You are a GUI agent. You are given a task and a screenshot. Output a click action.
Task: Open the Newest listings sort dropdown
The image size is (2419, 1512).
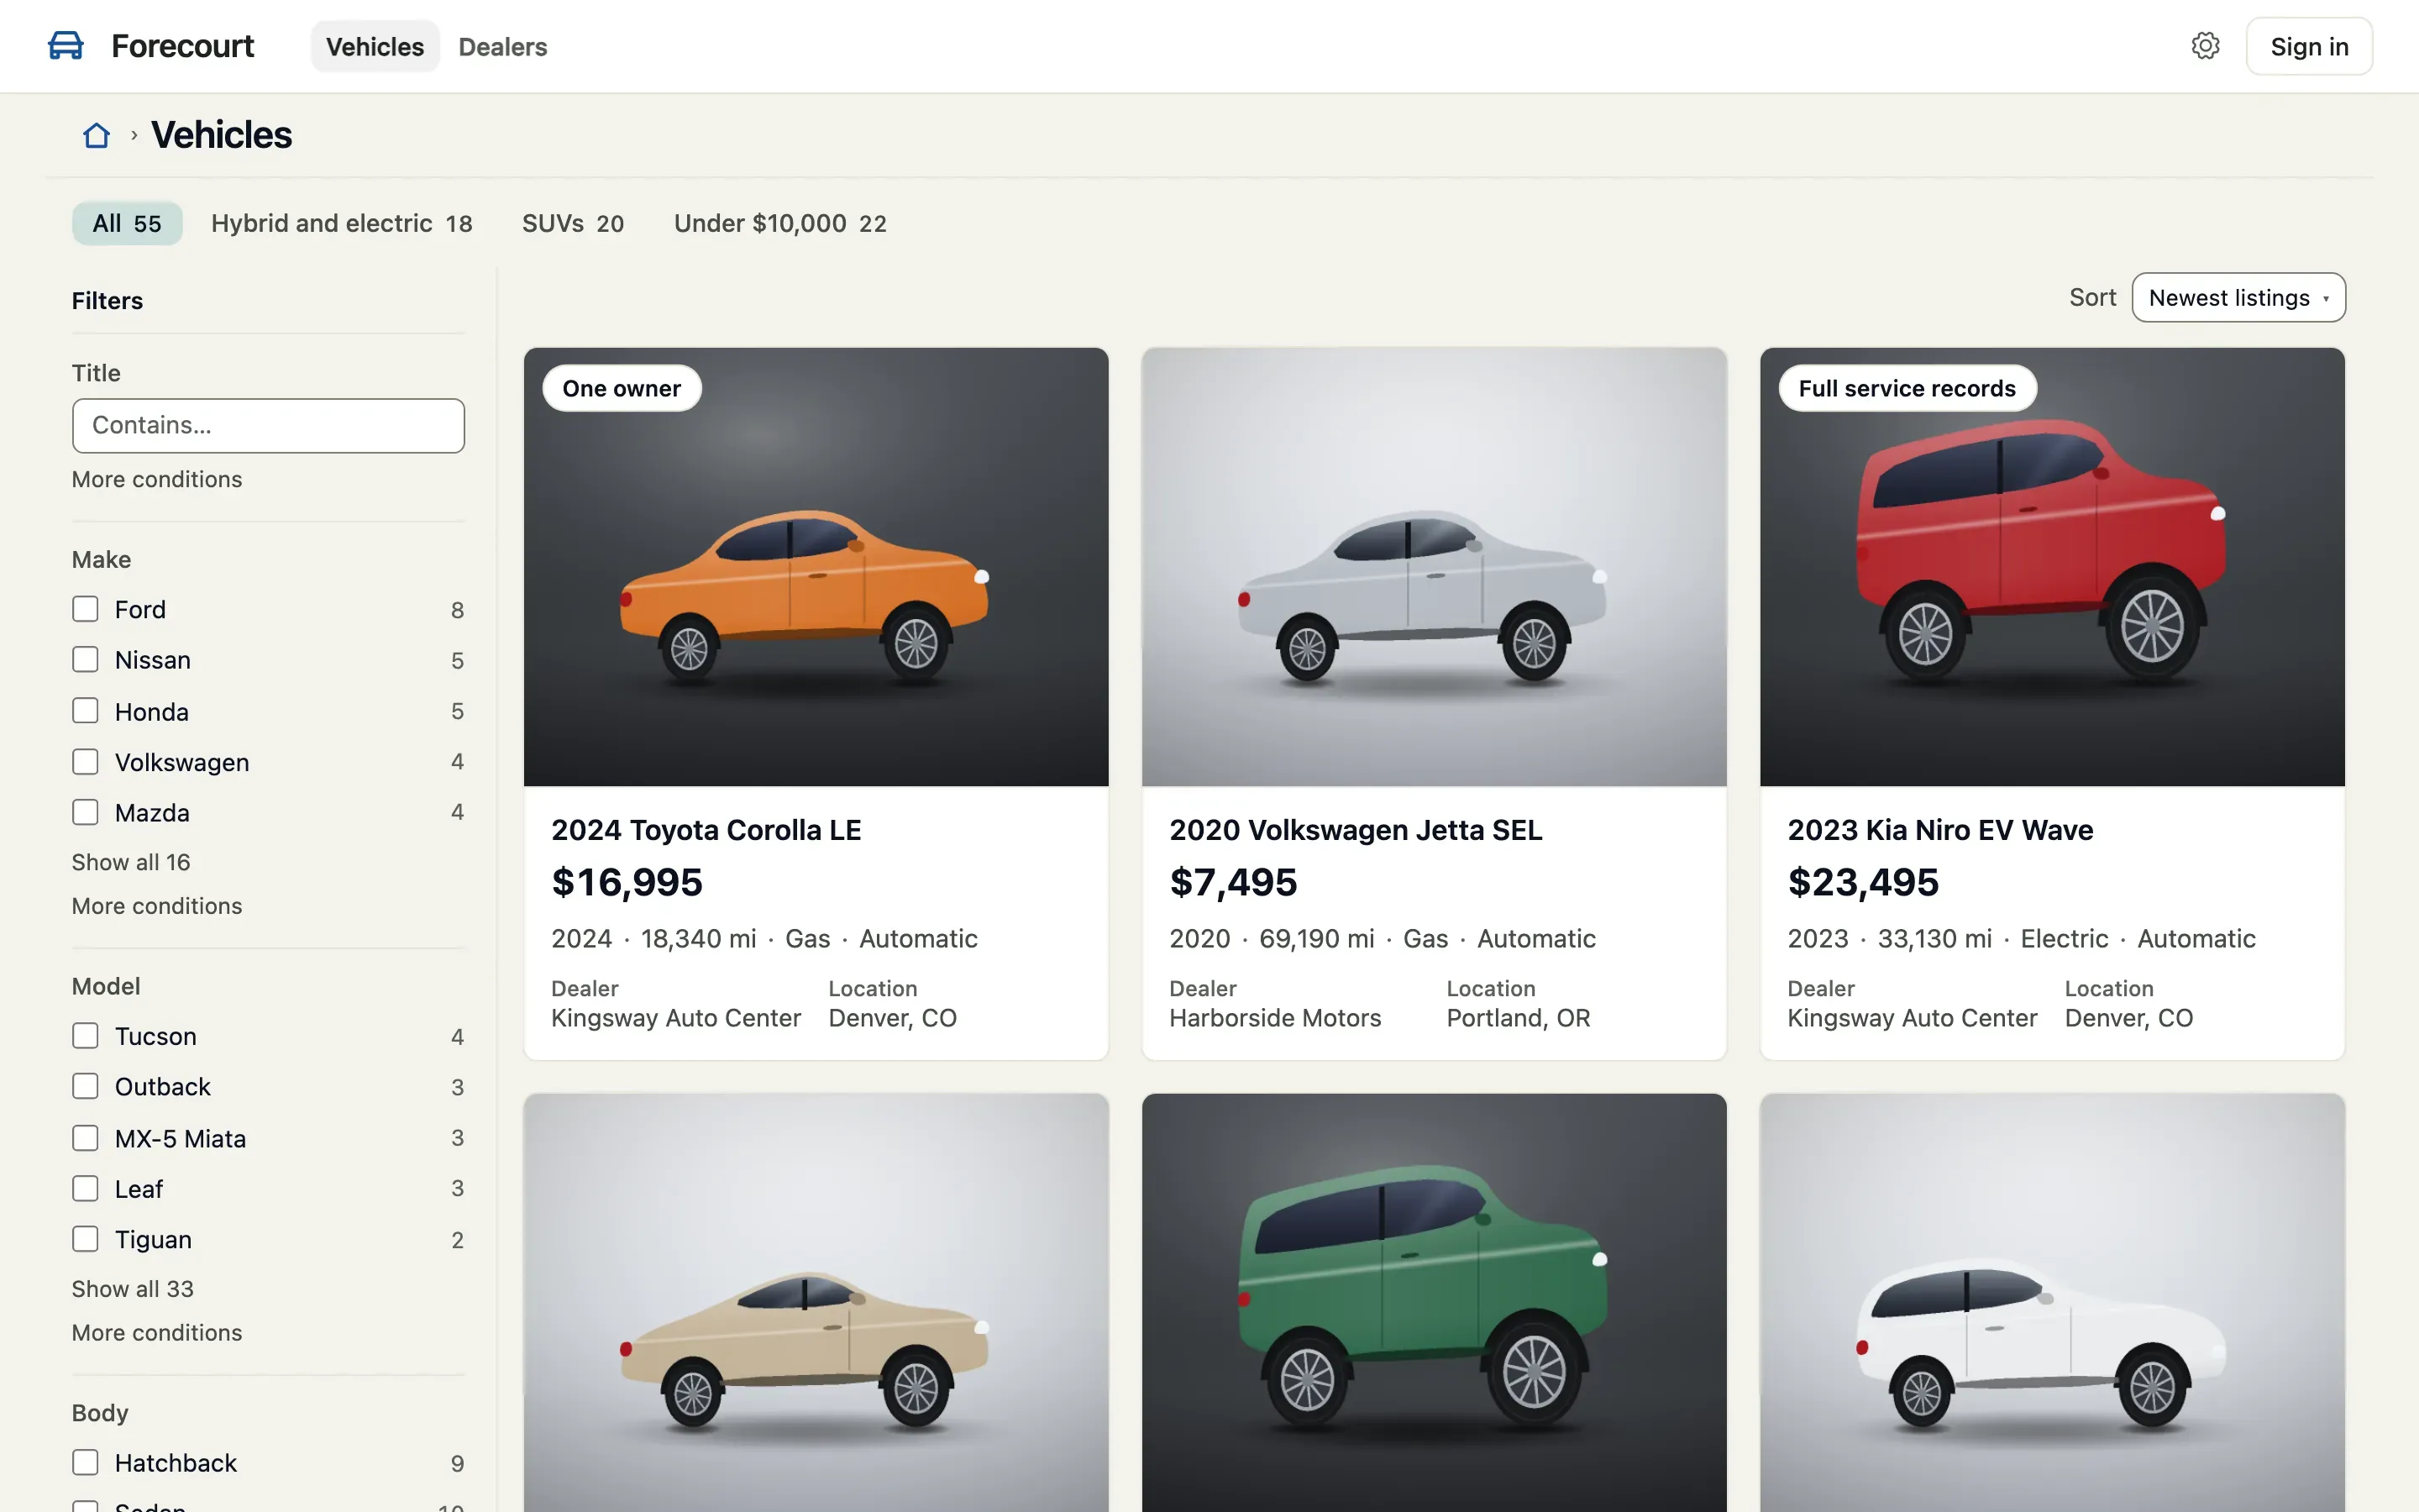pyautogui.click(x=2238, y=298)
